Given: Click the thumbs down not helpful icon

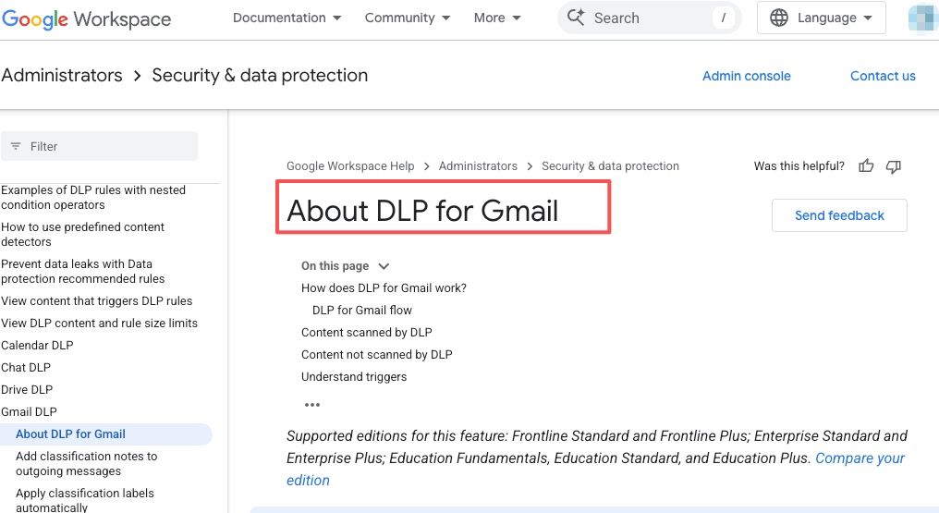Looking at the screenshot, I should (893, 166).
